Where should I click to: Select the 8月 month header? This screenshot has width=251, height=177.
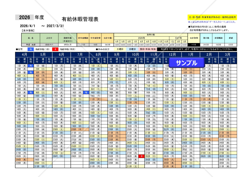[98, 55]
